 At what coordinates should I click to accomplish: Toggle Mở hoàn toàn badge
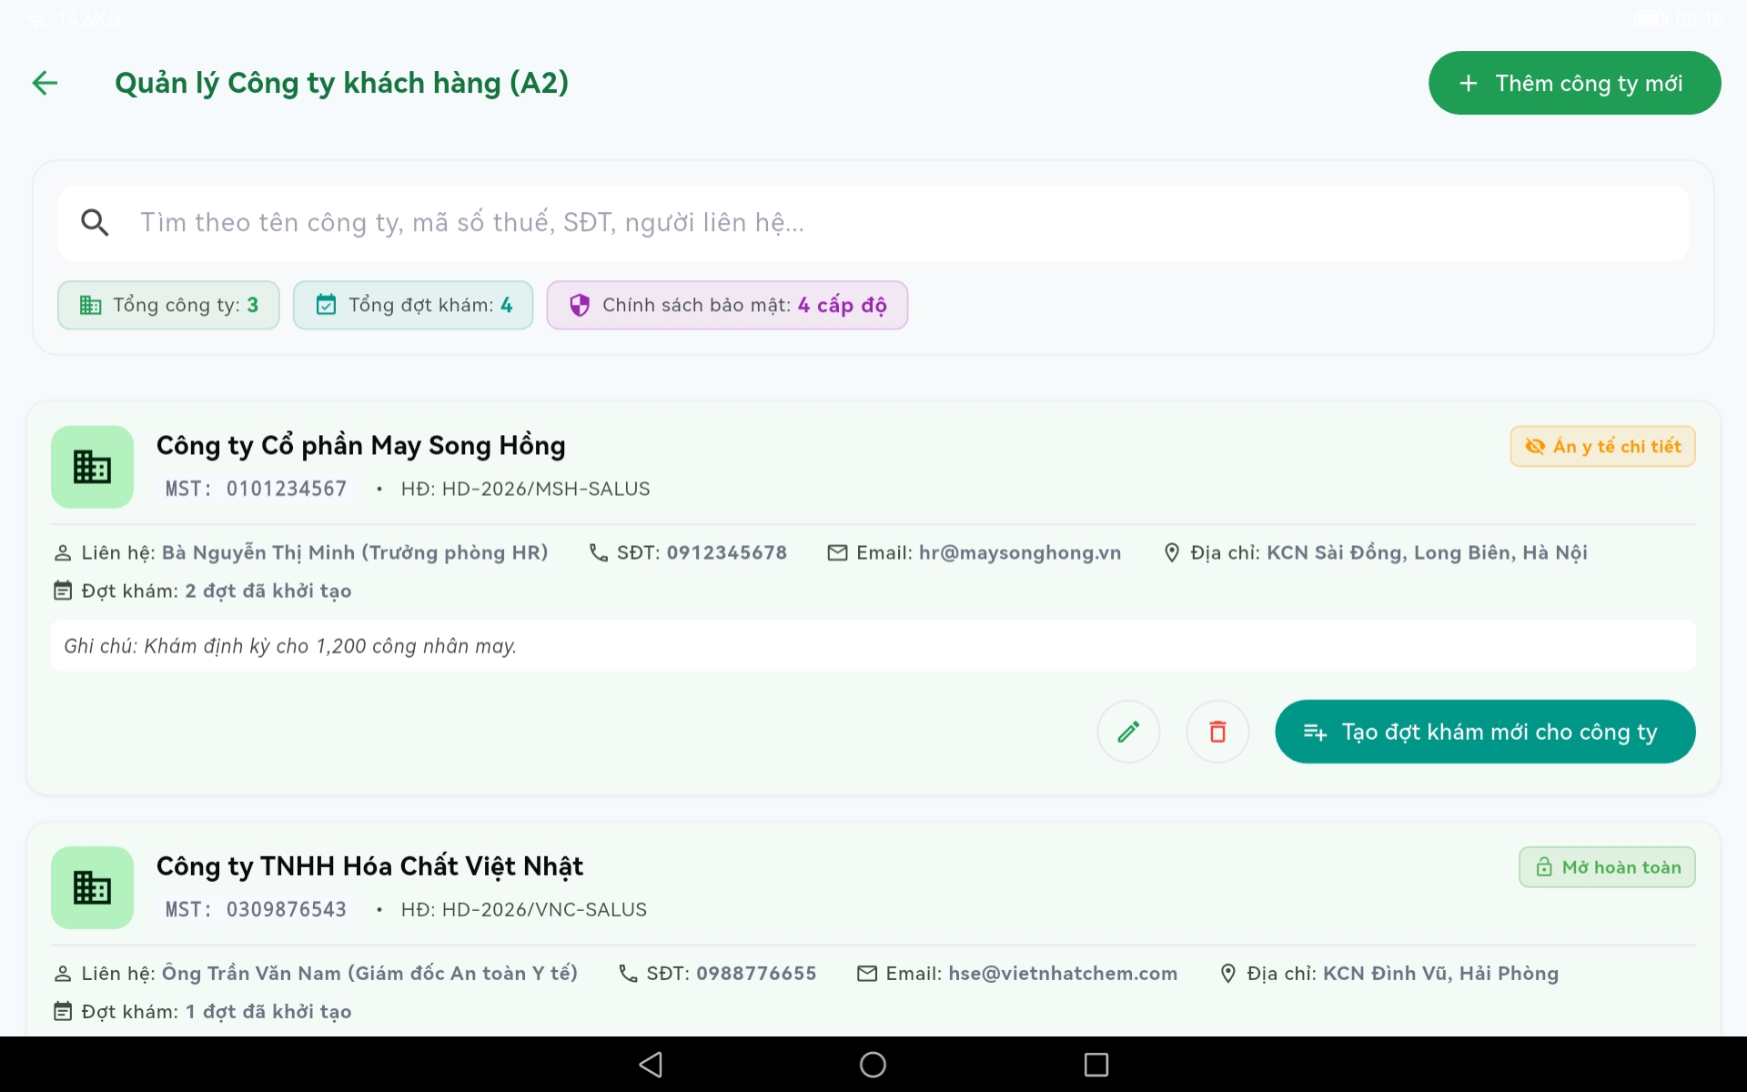click(x=1607, y=867)
